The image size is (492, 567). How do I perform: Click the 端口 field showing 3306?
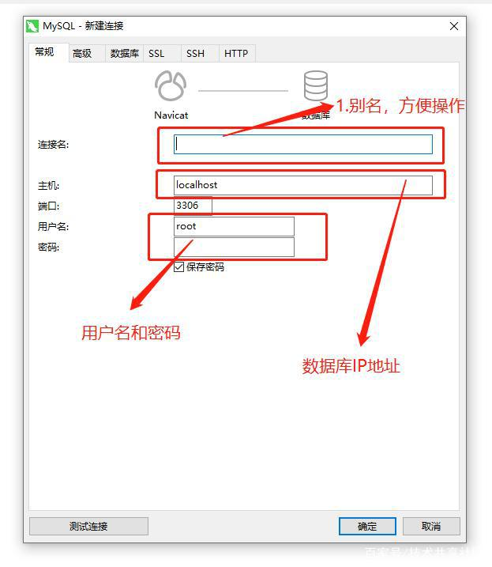tap(193, 206)
